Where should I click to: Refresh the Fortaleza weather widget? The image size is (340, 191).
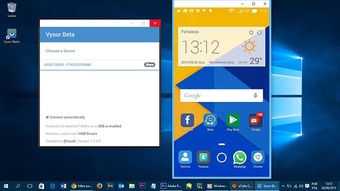pyautogui.click(x=259, y=33)
